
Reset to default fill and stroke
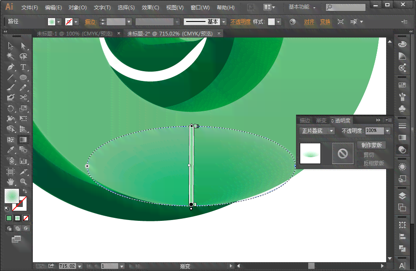coord(7,209)
